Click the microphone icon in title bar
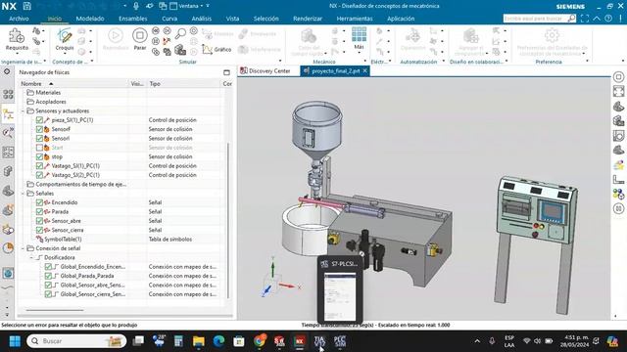Image resolution: width=627 pixels, height=352 pixels. tap(136, 6)
